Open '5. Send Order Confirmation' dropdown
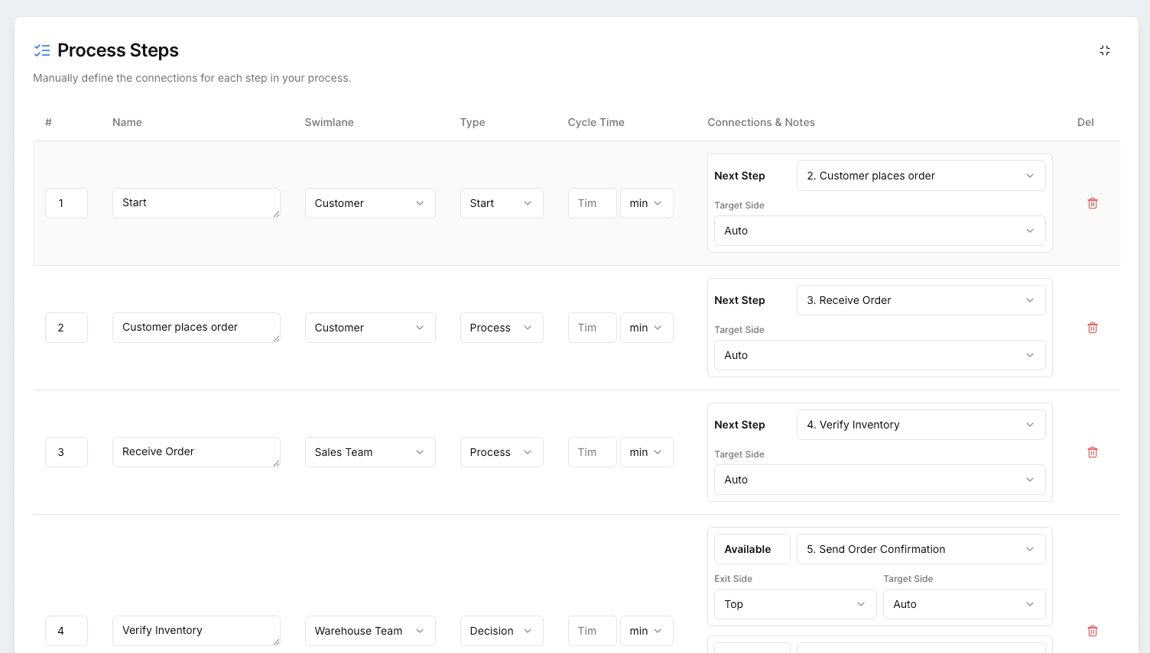Viewport: 1150px width, 653px height. pos(921,549)
